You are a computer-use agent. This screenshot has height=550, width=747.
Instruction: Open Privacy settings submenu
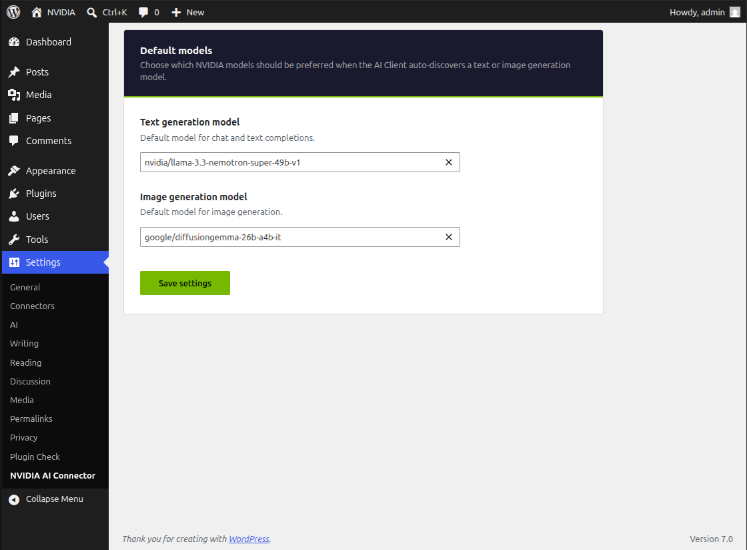[x=24, y=437]
